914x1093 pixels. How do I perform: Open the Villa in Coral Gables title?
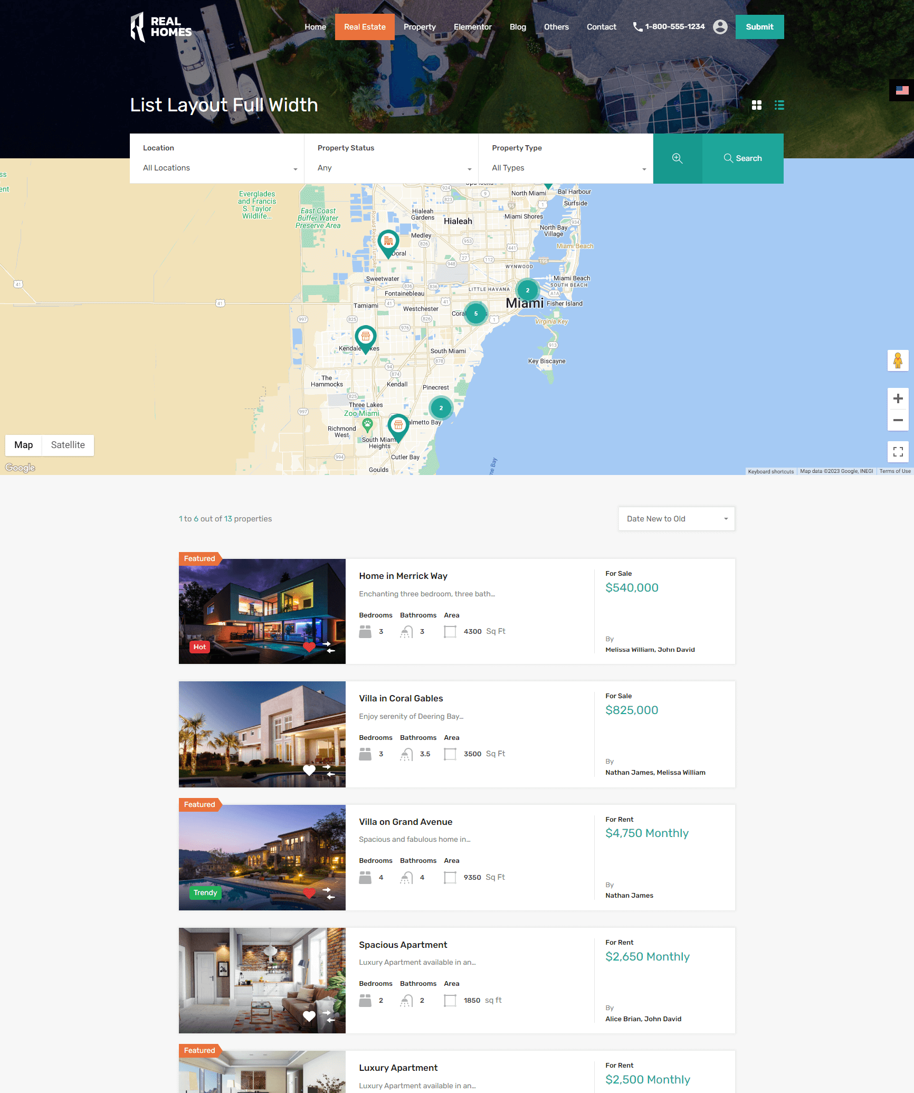pyautogui.click(x=401, y=698)
